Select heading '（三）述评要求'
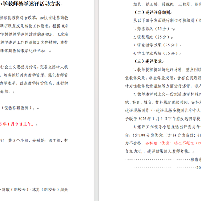This screenshot has height=201, width=201. pos(148,61)
